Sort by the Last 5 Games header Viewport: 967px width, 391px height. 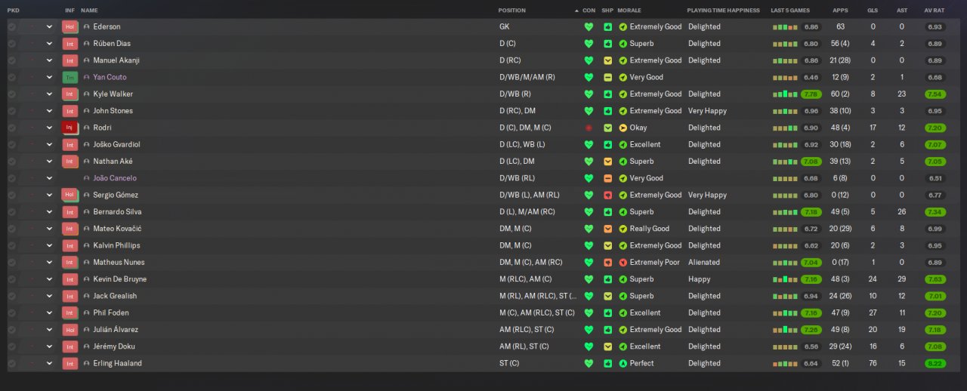tap(790, 11)
